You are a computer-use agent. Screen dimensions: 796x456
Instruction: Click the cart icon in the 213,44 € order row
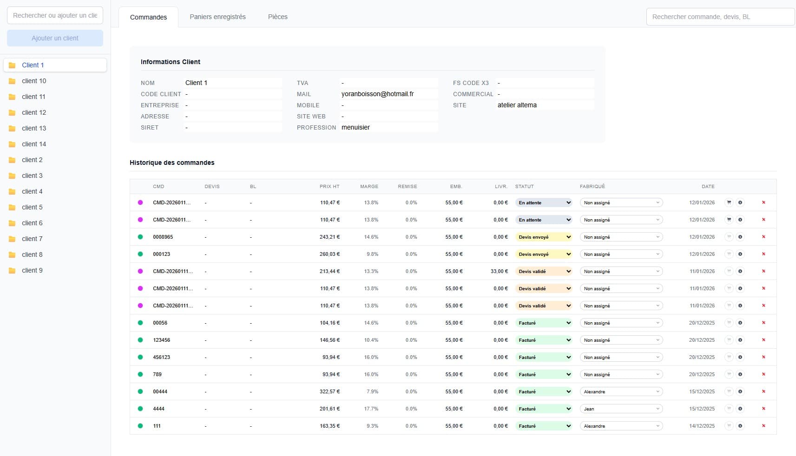tap(729, 271)
